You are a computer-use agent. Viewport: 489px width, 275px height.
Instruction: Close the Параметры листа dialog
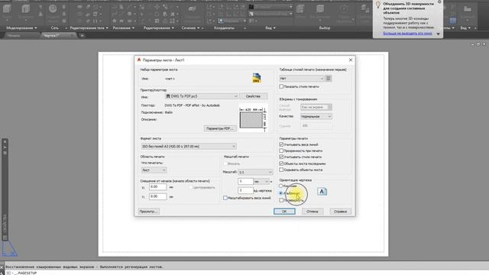pyautogui.click(x=351, y=60)
